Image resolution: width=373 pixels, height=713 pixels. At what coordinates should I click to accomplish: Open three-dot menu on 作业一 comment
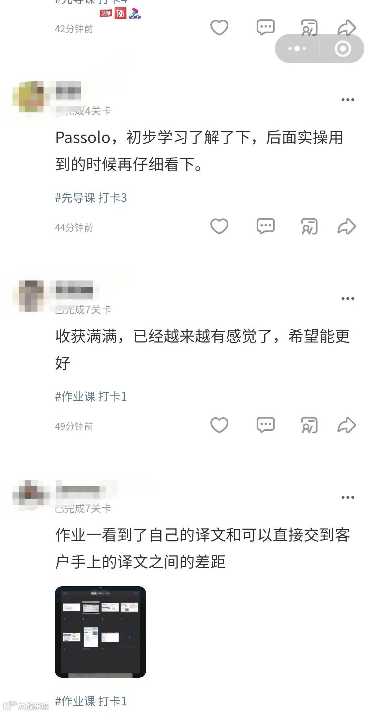click(348, 497)
